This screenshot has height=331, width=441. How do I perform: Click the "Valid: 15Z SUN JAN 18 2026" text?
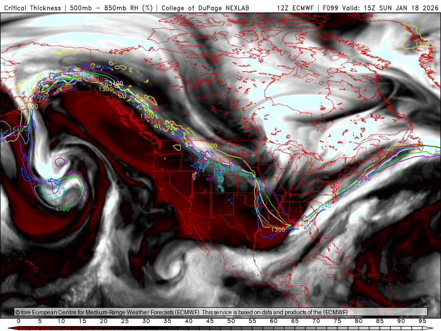click(x=390, y=8)
